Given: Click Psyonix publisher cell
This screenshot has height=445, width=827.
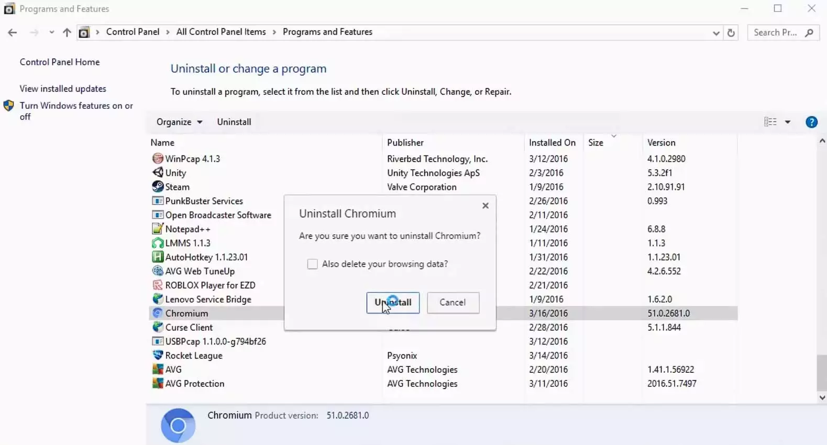Looking at the screenshot, I should (402, 355).
